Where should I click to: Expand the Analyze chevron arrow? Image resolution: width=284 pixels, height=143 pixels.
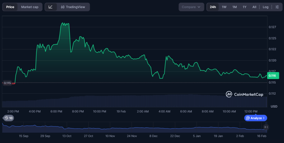(x=264, y=118)
